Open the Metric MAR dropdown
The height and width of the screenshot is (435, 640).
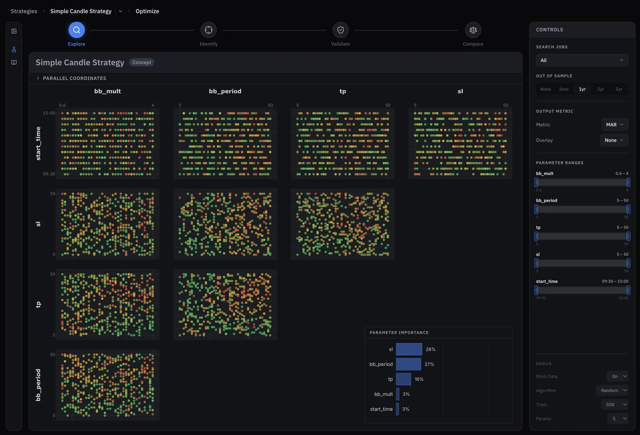pyautogui.click(x=615, y=124)
